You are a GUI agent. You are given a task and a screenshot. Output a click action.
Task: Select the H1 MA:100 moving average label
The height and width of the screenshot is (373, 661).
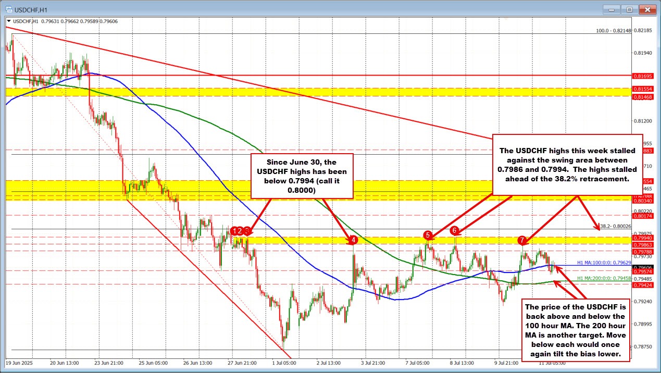coord(604,264)
